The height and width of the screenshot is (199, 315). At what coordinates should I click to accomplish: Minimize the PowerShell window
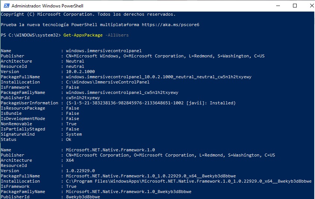(x=278, y=6)
